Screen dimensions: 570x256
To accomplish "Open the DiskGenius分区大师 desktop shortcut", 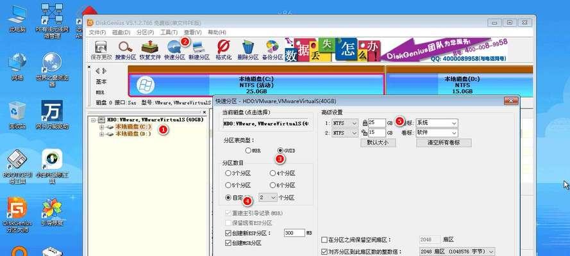I will point(17,214).
